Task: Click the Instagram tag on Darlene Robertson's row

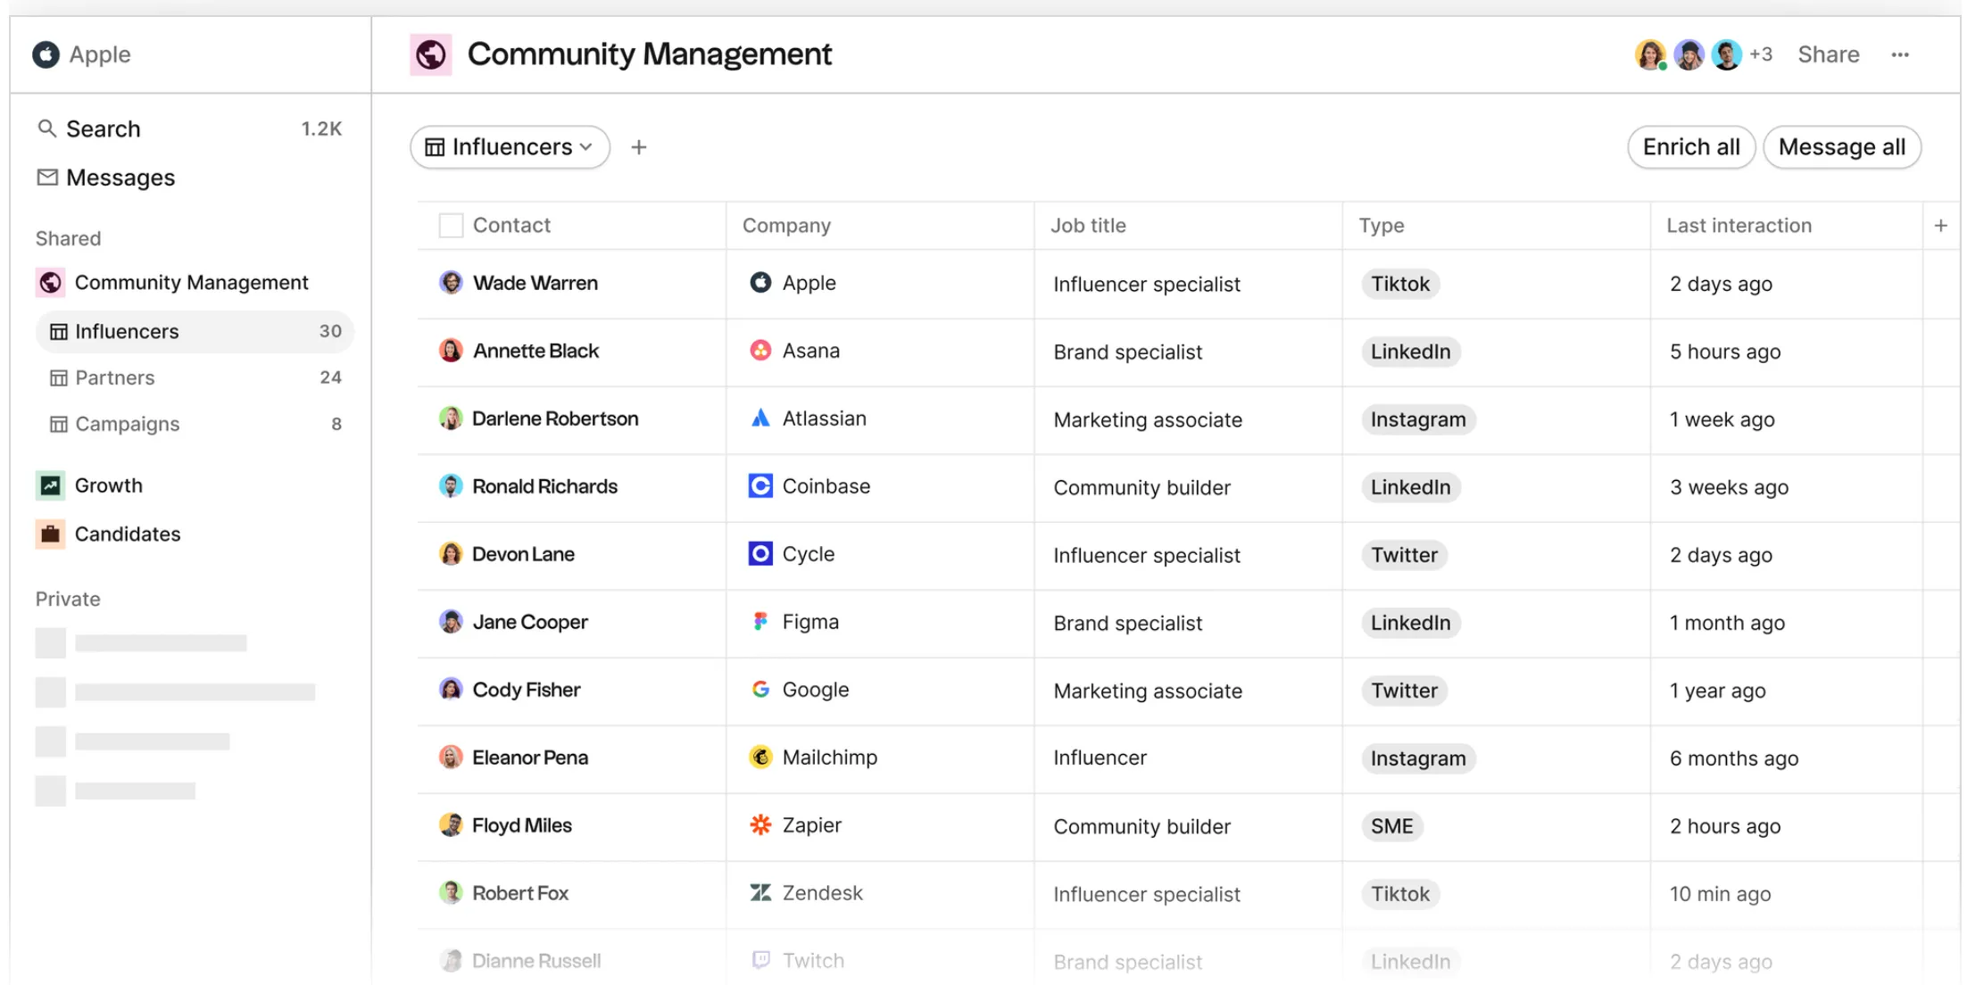Action: pyautogui.click(x=1418, y=419)
